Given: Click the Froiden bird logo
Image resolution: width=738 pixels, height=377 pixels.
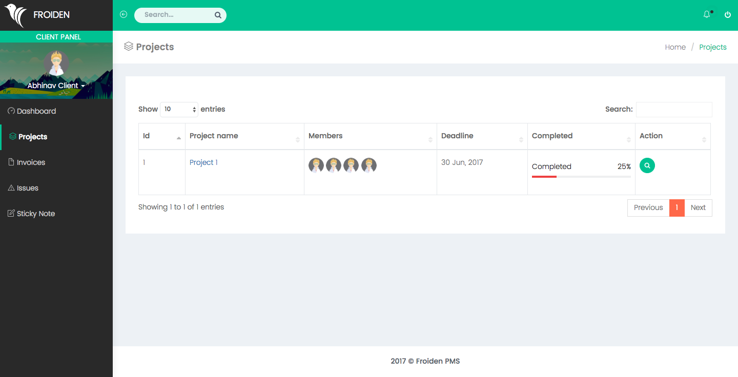Looking at the screenshot, I should click(15, 15).
